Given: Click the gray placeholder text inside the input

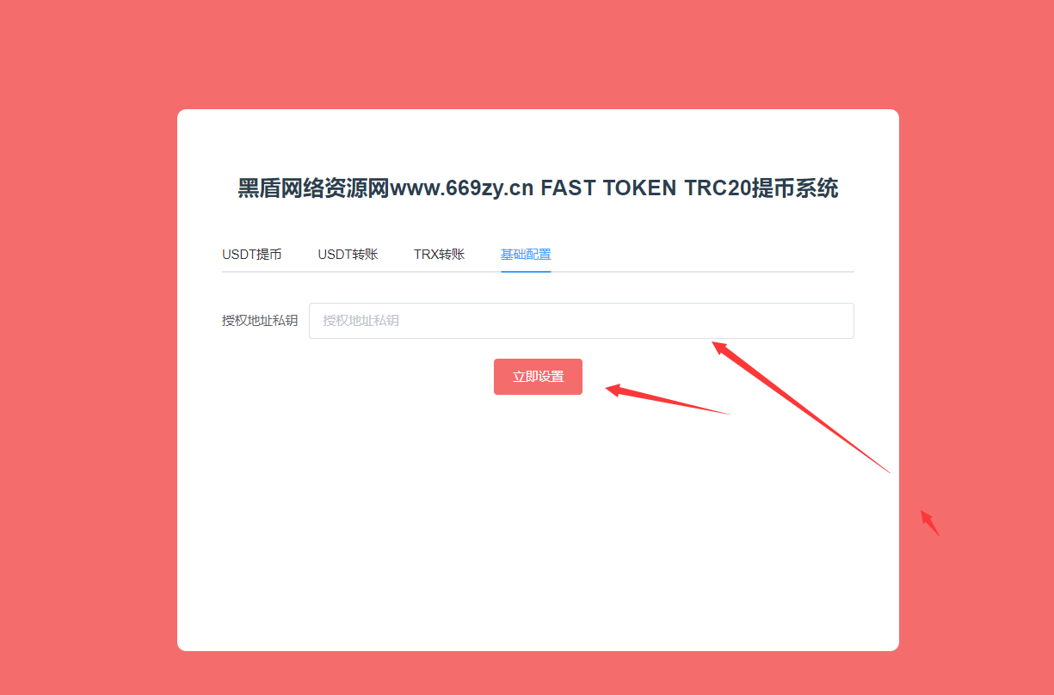Looking at the screenshot, I should point(361,321).
